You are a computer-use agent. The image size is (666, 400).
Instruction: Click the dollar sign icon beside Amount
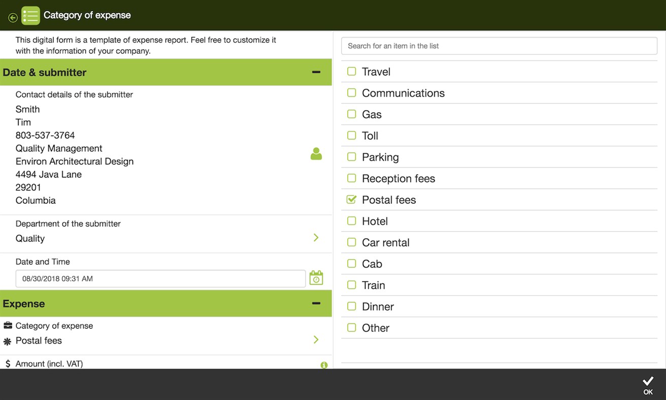coord(7,364)
